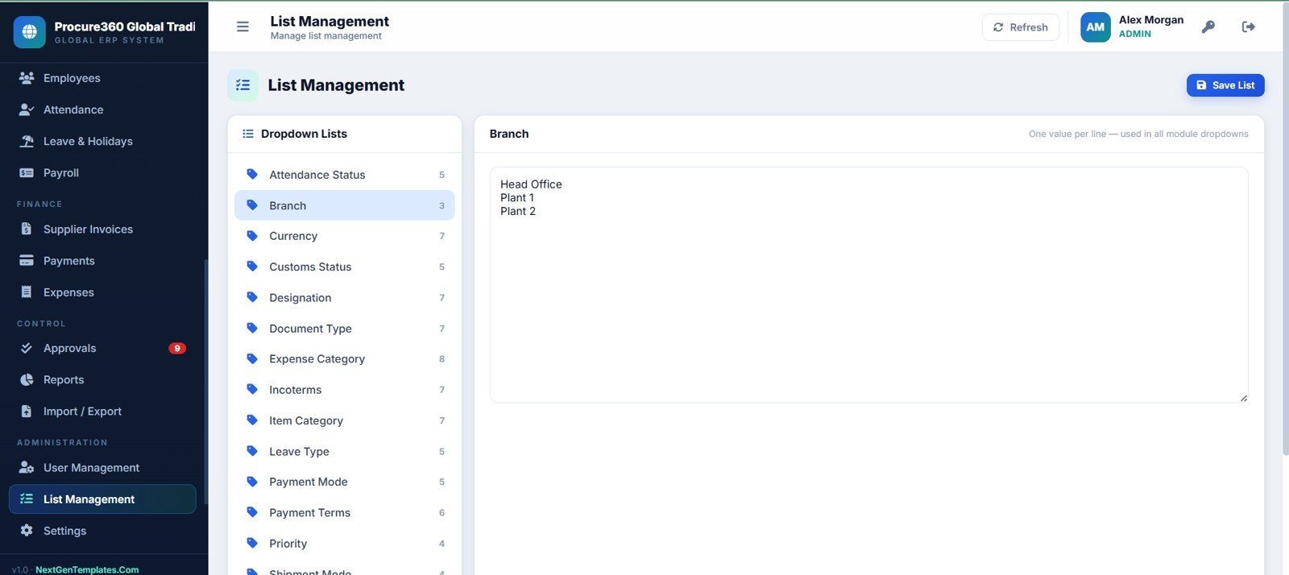Click the Approvals checkmark icon
The width and height of the screenshot is (1289, 575).
(27, 348)
